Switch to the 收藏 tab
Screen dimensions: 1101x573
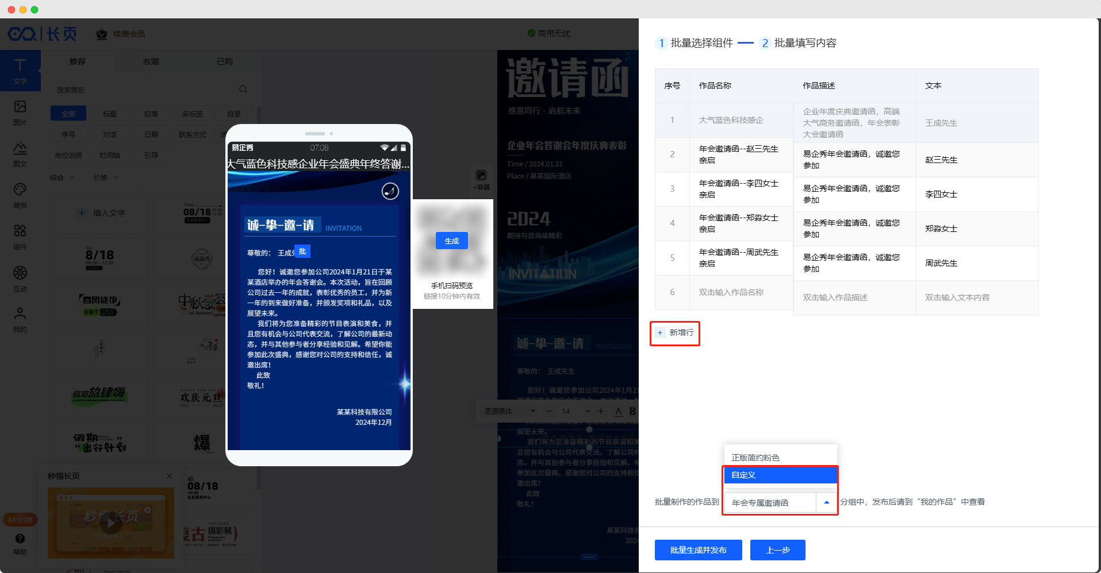[x=151, y=61]
